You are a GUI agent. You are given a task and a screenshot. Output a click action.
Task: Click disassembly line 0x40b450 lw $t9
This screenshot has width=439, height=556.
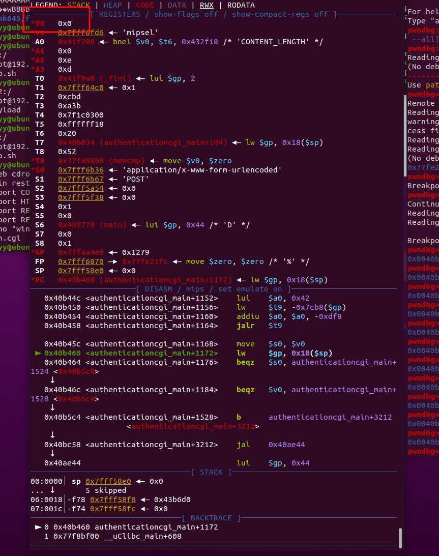point(195,308)
